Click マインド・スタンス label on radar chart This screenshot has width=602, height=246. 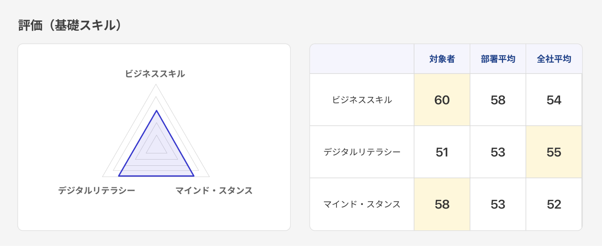tap(214, 191)
